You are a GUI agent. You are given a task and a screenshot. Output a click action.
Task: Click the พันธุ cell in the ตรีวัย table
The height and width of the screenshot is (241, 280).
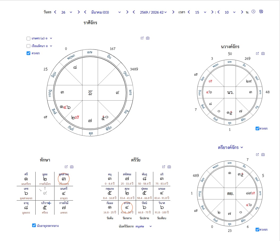click(144, 179)
